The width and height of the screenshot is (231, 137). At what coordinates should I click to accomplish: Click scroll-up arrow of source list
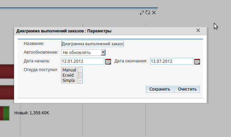point(80,69)
